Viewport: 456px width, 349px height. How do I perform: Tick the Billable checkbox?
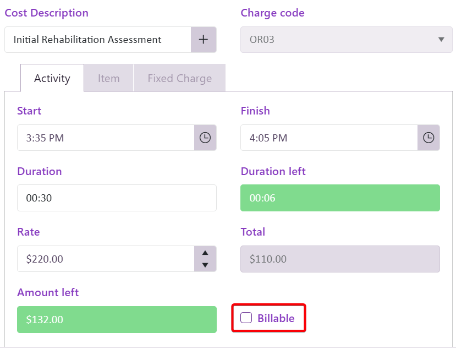click(246, 318)
